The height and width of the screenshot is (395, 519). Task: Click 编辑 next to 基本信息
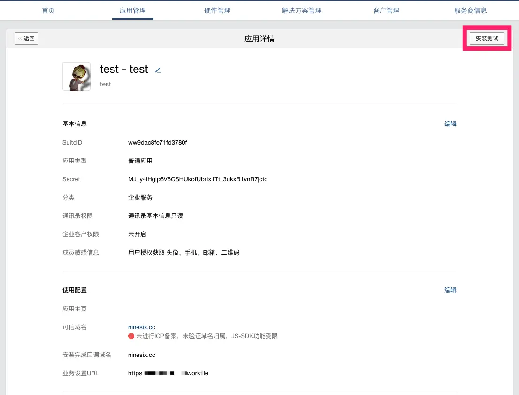pos(450,124)
